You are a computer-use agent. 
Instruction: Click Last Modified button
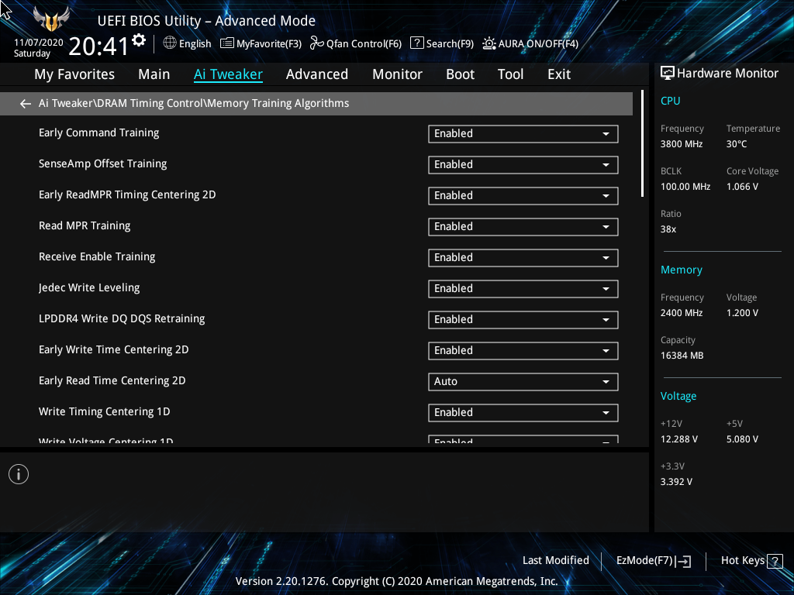point(555,561)
